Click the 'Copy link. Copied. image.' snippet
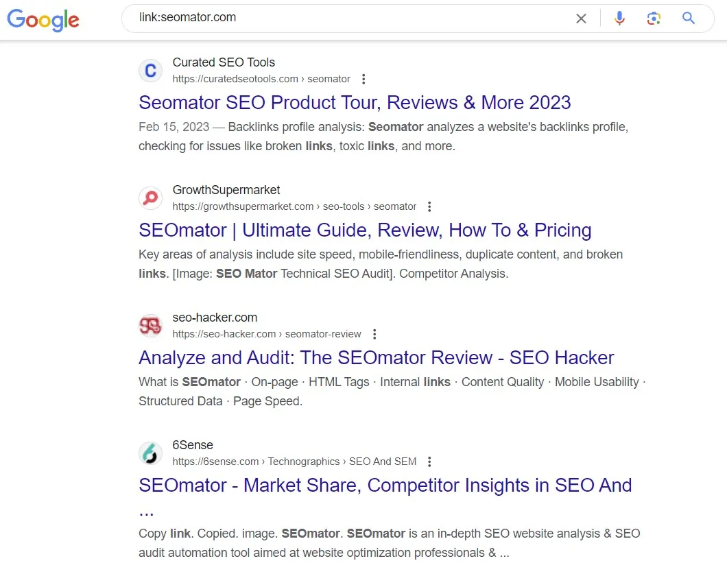Image resolution: width=727 pixels, height=574 pixels. pos(390,543)
